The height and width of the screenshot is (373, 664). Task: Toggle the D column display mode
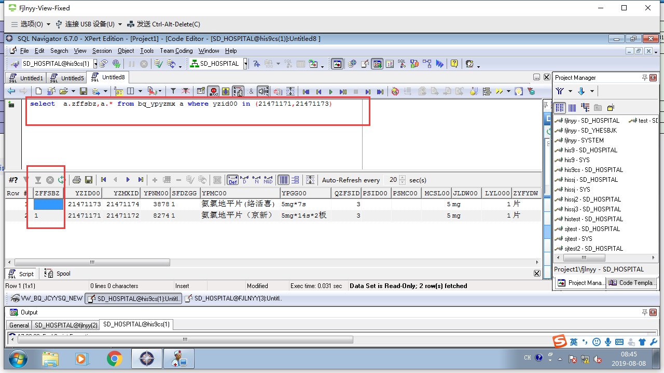click(244, 180)
